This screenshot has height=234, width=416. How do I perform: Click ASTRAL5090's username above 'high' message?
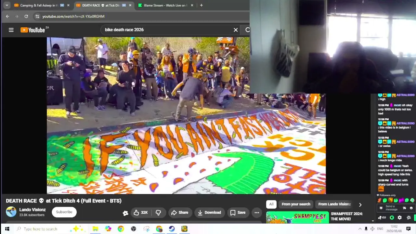tap(405, 95)
